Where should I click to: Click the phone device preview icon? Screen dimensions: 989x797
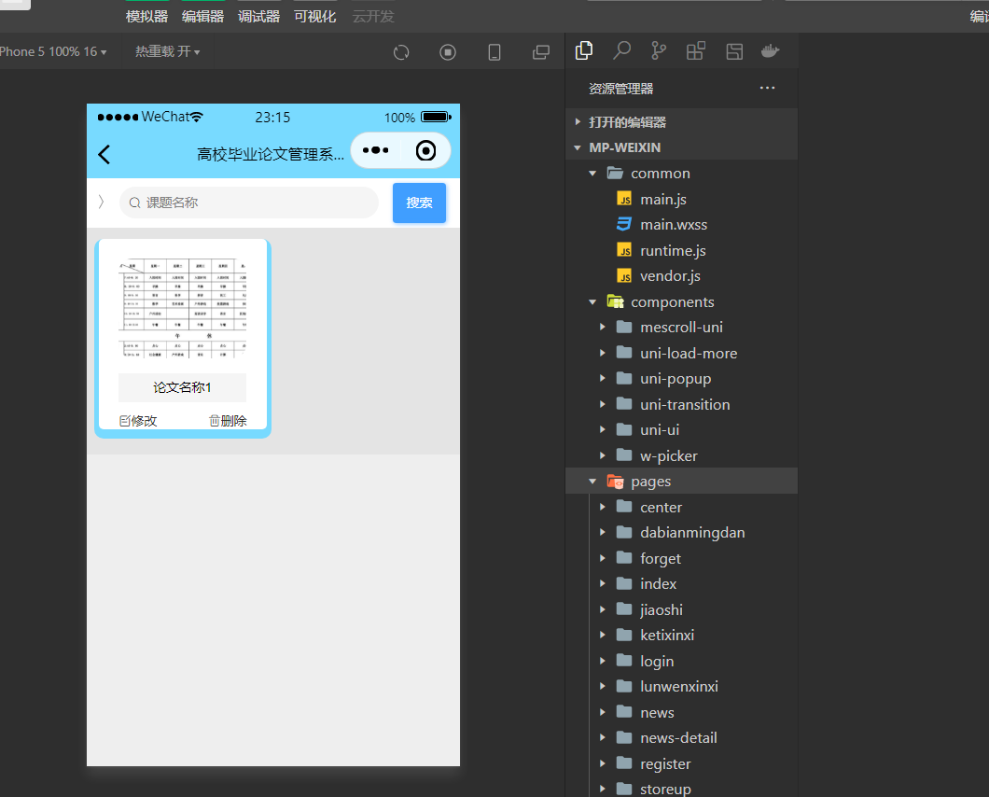[x=494, y=52]
